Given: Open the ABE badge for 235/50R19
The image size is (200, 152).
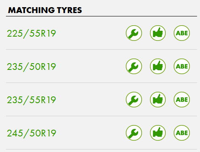Looking at the screenshot, I should tap(182, 67).
